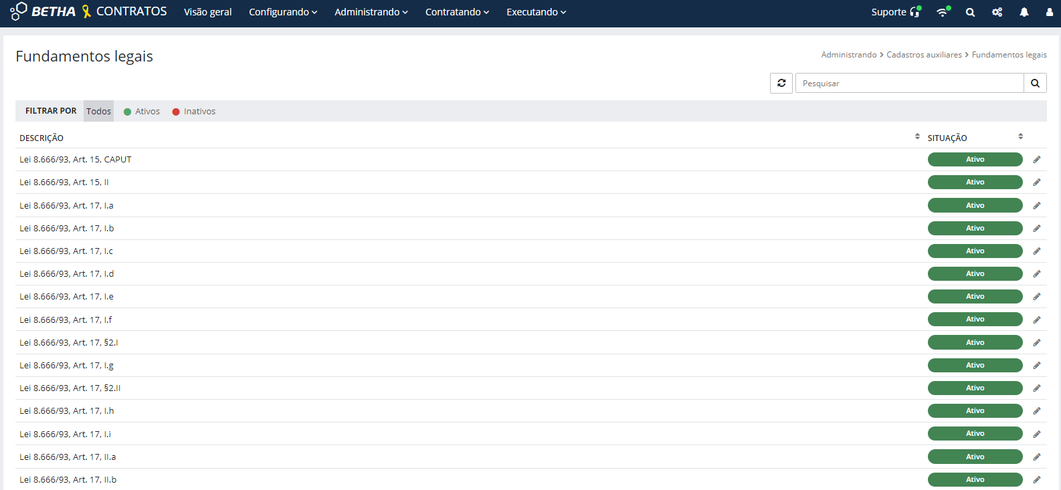Screen dimensions: 1061x490
Task: Edit row Art. 17, I.b pencil icon
Action: [x=1037, y=228]
